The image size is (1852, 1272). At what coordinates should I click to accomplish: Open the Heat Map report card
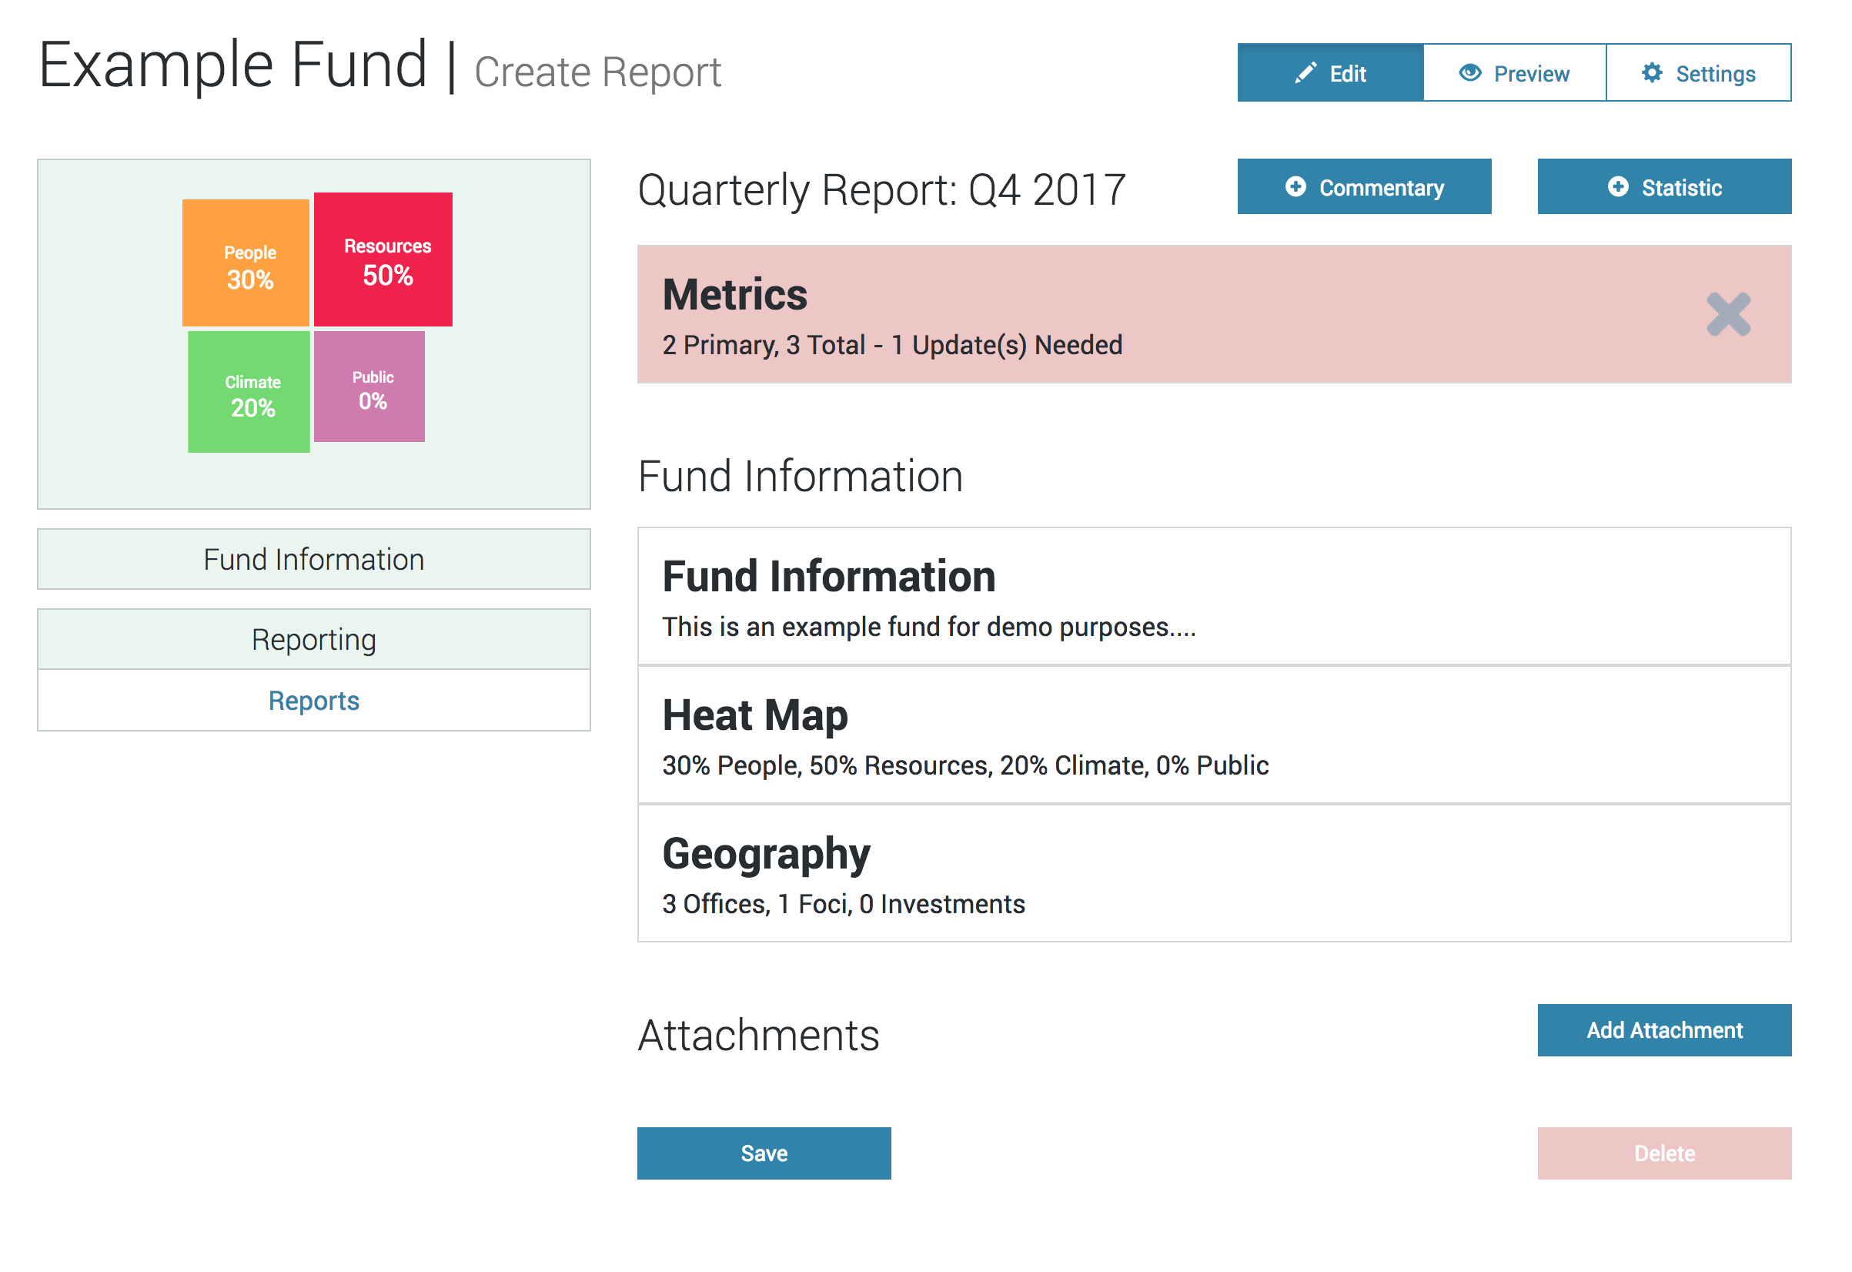tap(1214, 735)
